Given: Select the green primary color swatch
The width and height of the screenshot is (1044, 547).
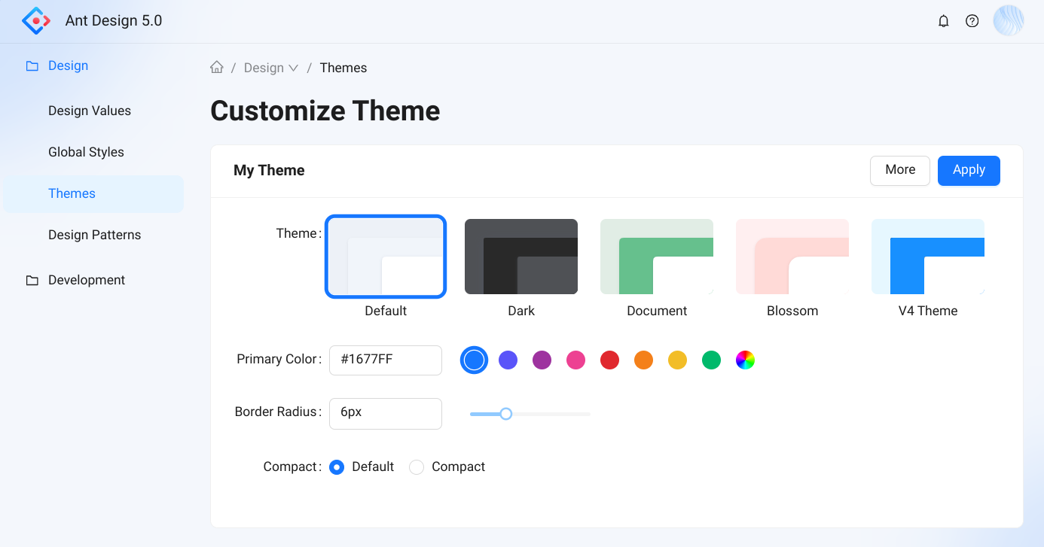Looking at the screenshot, I should click(x=712, y=360).
